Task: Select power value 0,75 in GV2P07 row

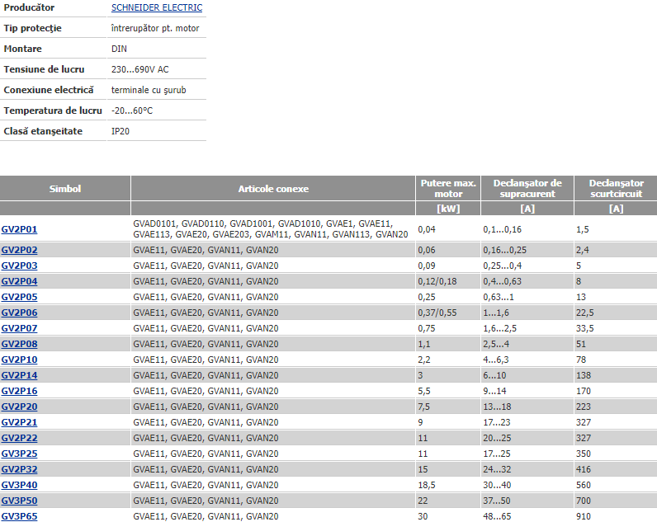Action: (x=427, y=328)
